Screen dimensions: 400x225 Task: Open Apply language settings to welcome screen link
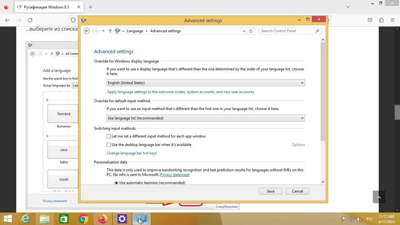click(x=181, y=92)
